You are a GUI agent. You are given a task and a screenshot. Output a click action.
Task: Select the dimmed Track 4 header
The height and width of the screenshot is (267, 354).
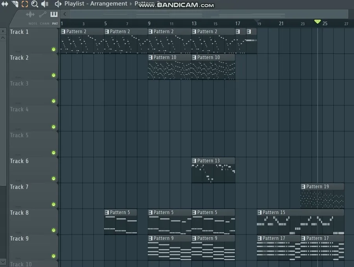[19, 109]
